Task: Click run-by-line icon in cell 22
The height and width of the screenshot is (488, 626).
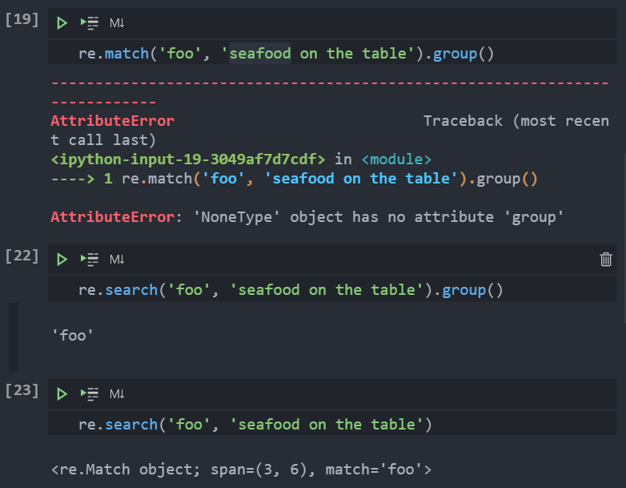Action: [90, 260]
